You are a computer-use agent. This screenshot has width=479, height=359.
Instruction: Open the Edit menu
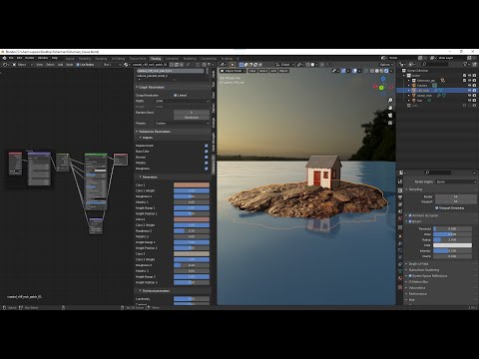pos(19,58)
